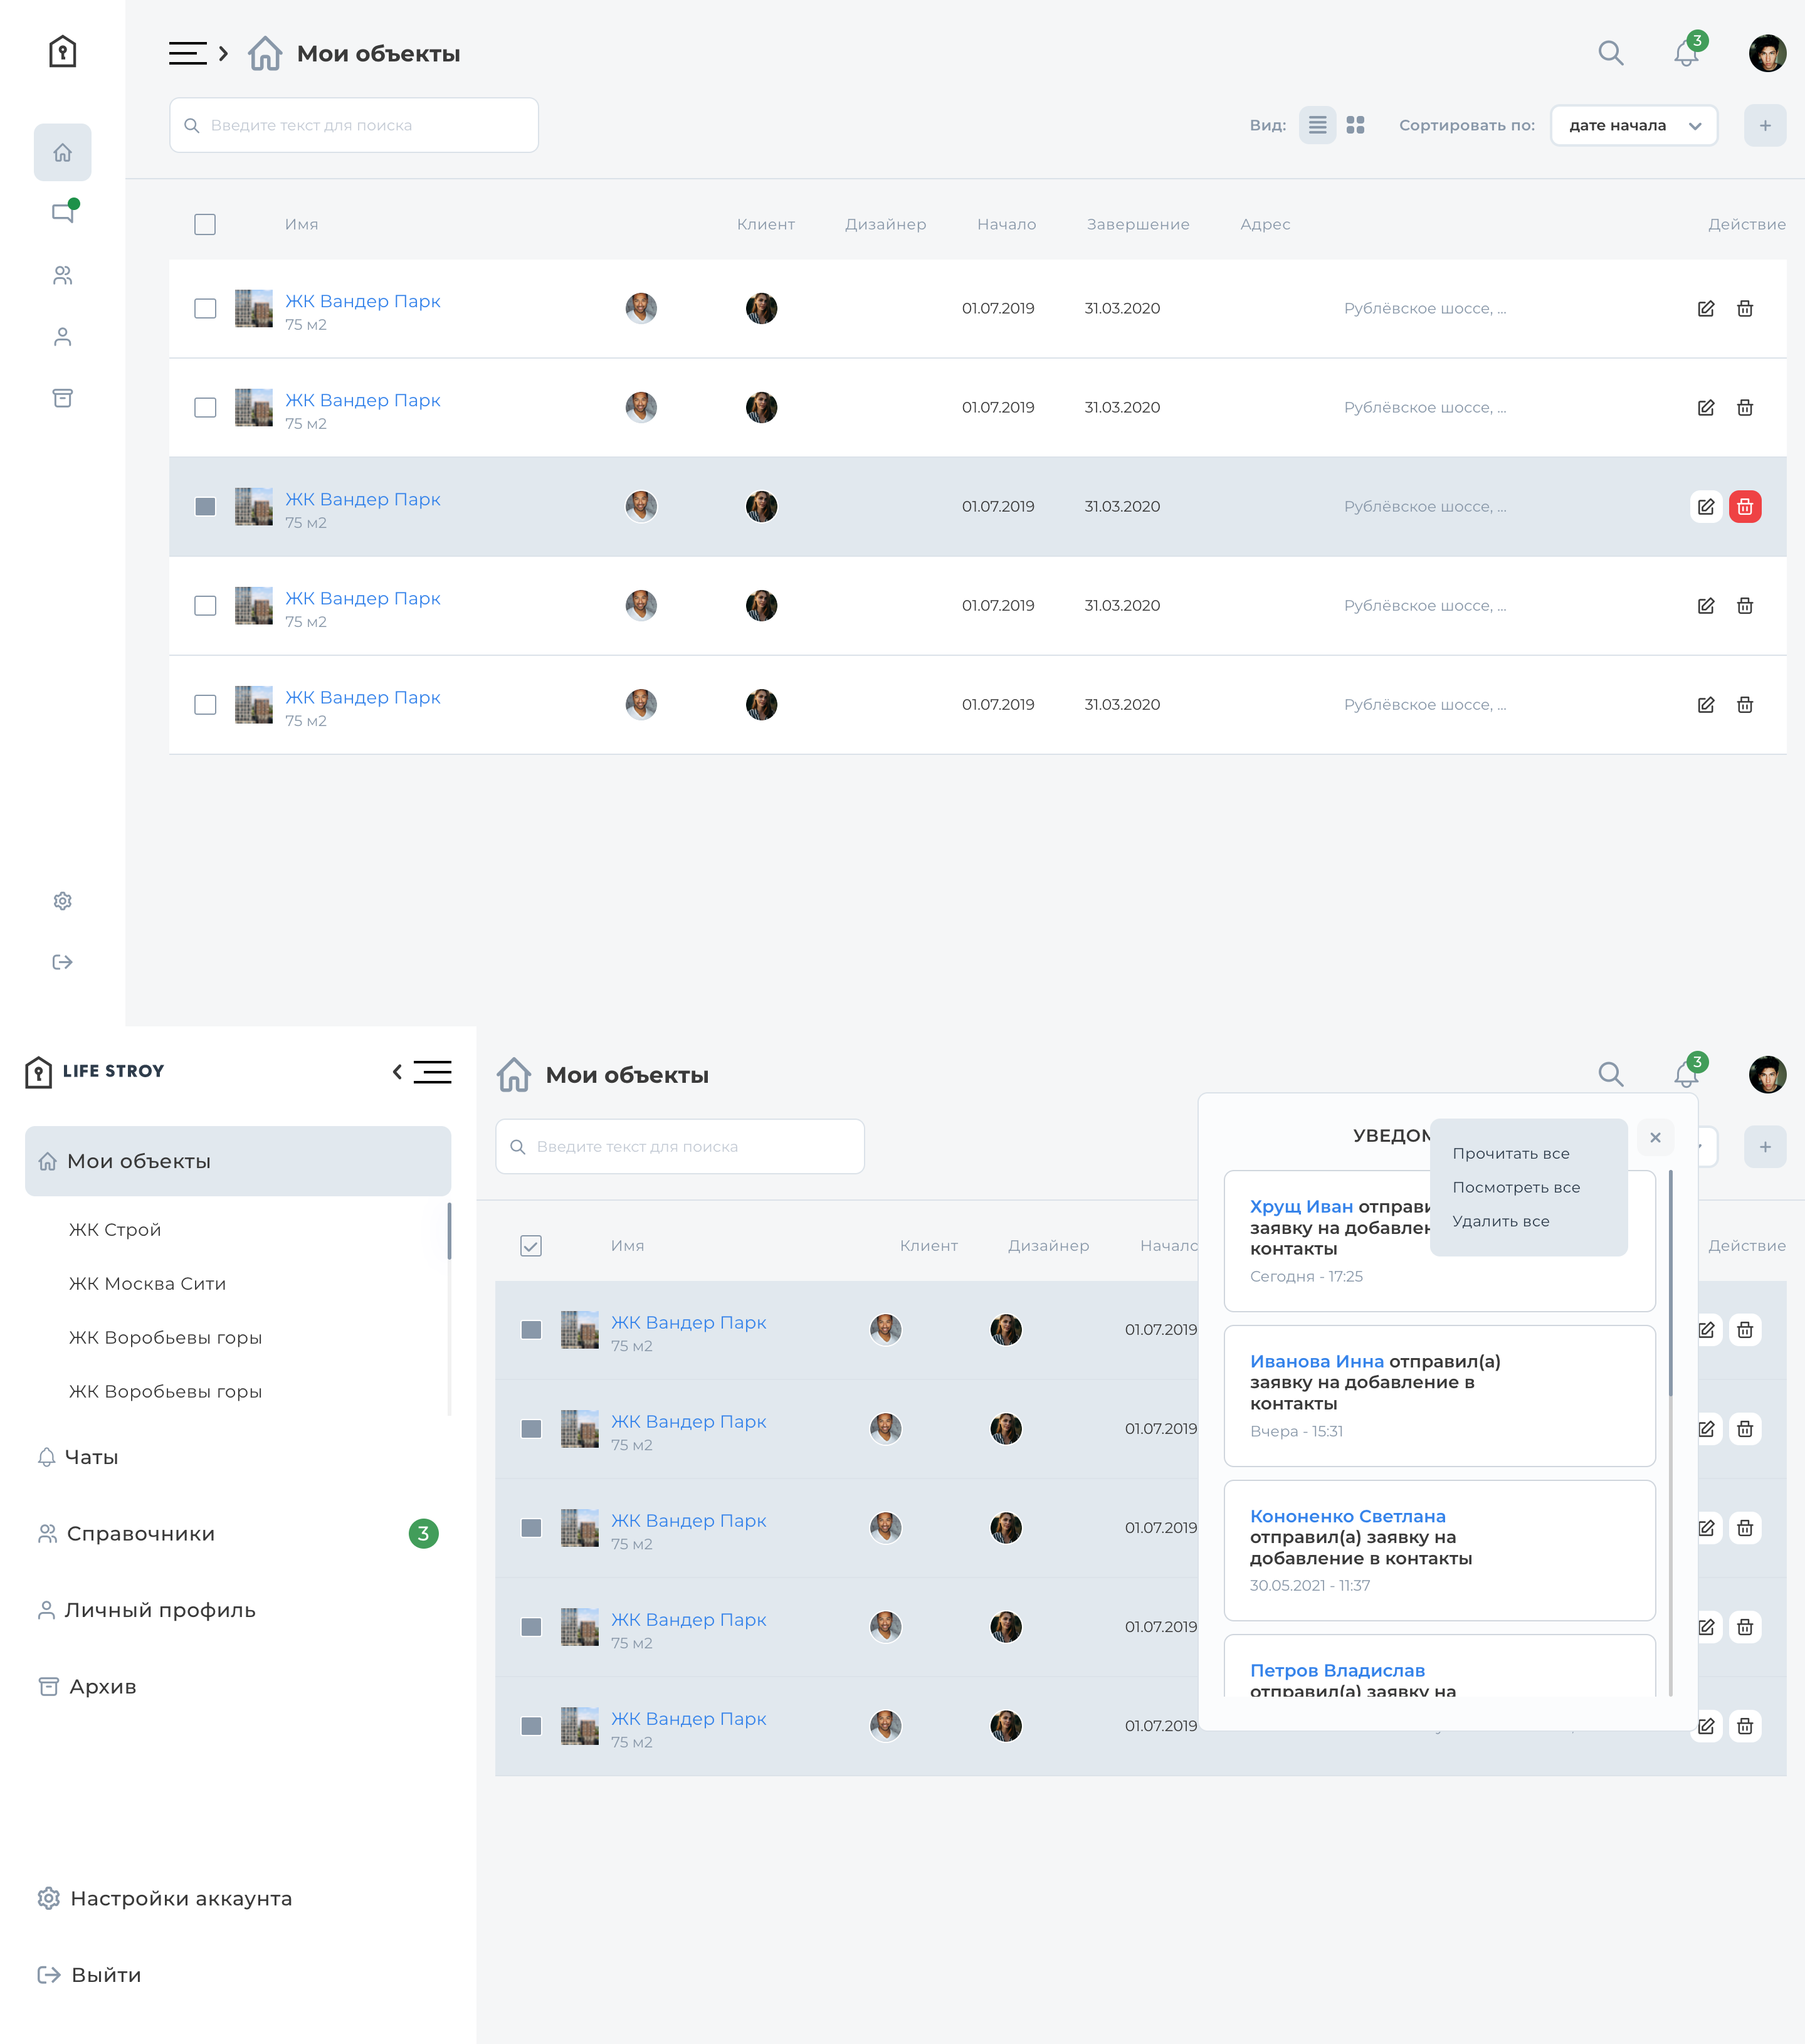Expand the collapsed sidebar via hamburger arrow
1805x2044 pixels.
199,53
